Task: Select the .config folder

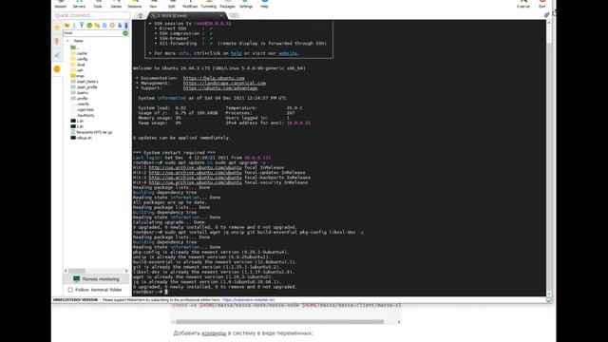Action: pyautogui.click(x=79, y=59)
